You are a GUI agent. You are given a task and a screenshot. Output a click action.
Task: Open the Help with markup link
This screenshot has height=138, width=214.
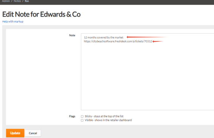13,22
